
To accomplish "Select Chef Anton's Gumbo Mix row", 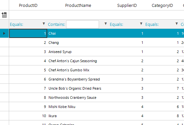I will [x=96, y=70].
